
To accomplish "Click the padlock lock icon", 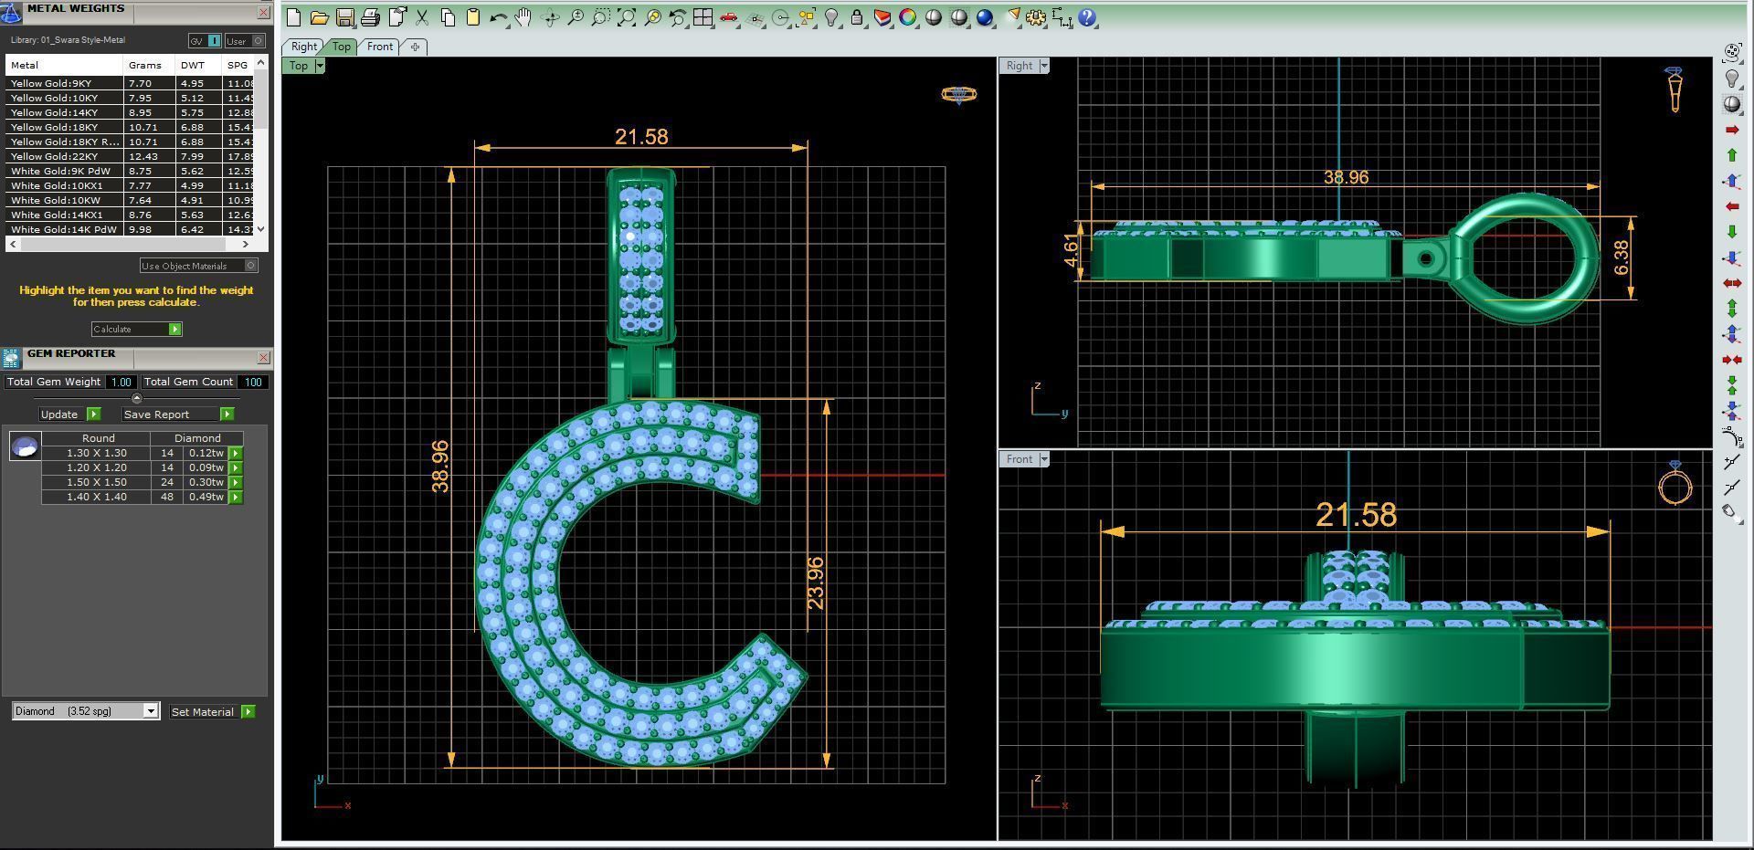I will pos(857,17).
